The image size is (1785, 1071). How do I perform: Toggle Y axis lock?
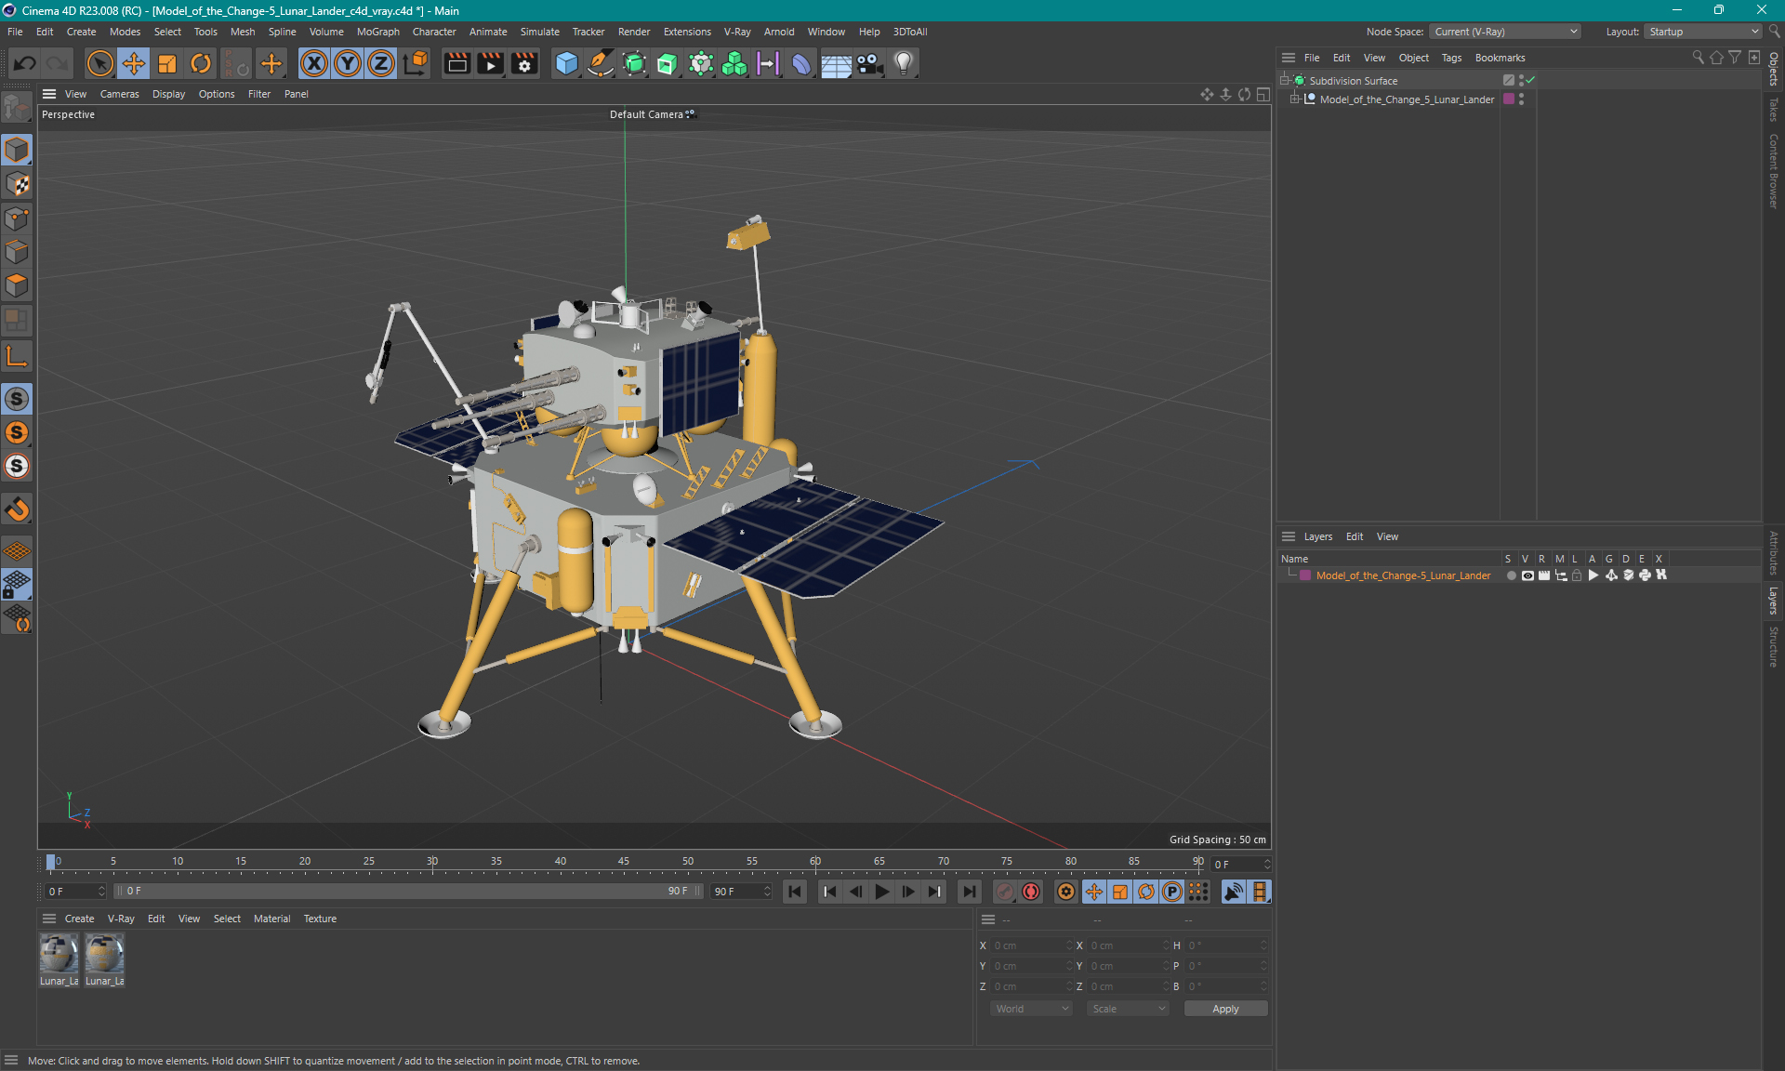pyautogui.click(x=348, y=63)
